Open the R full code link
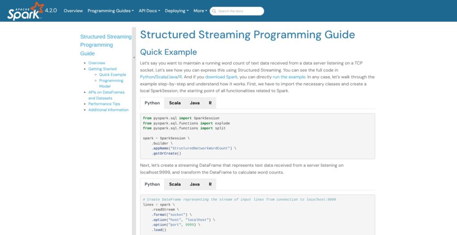Screen dimensions: 457x235 click(180, 77)
